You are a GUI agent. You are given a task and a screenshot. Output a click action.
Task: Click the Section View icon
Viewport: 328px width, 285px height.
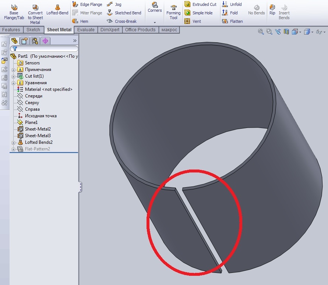pyautogui.click(x=286, y=32)
